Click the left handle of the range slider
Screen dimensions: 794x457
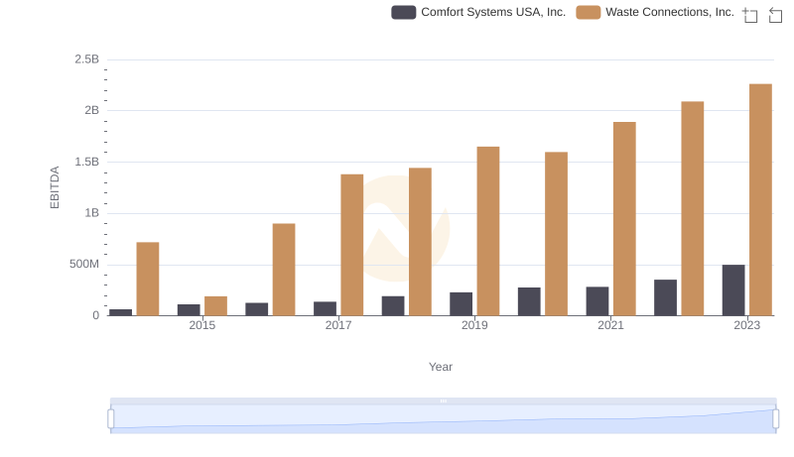coord(111,419)
